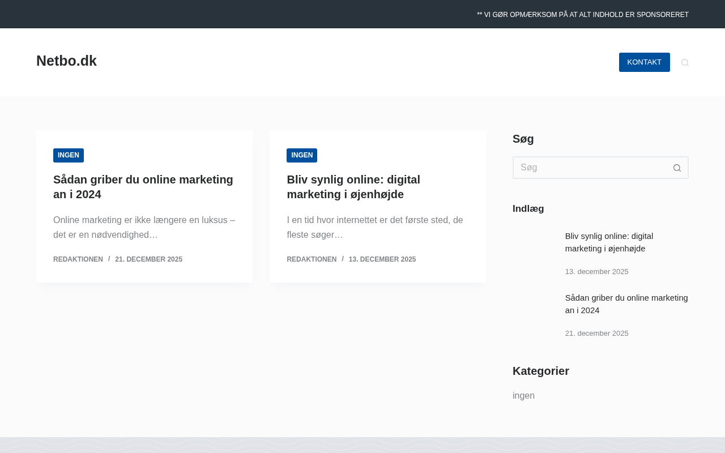
Task: Submit search with sidebar magnifier icon
Action: tap(677, 168)
